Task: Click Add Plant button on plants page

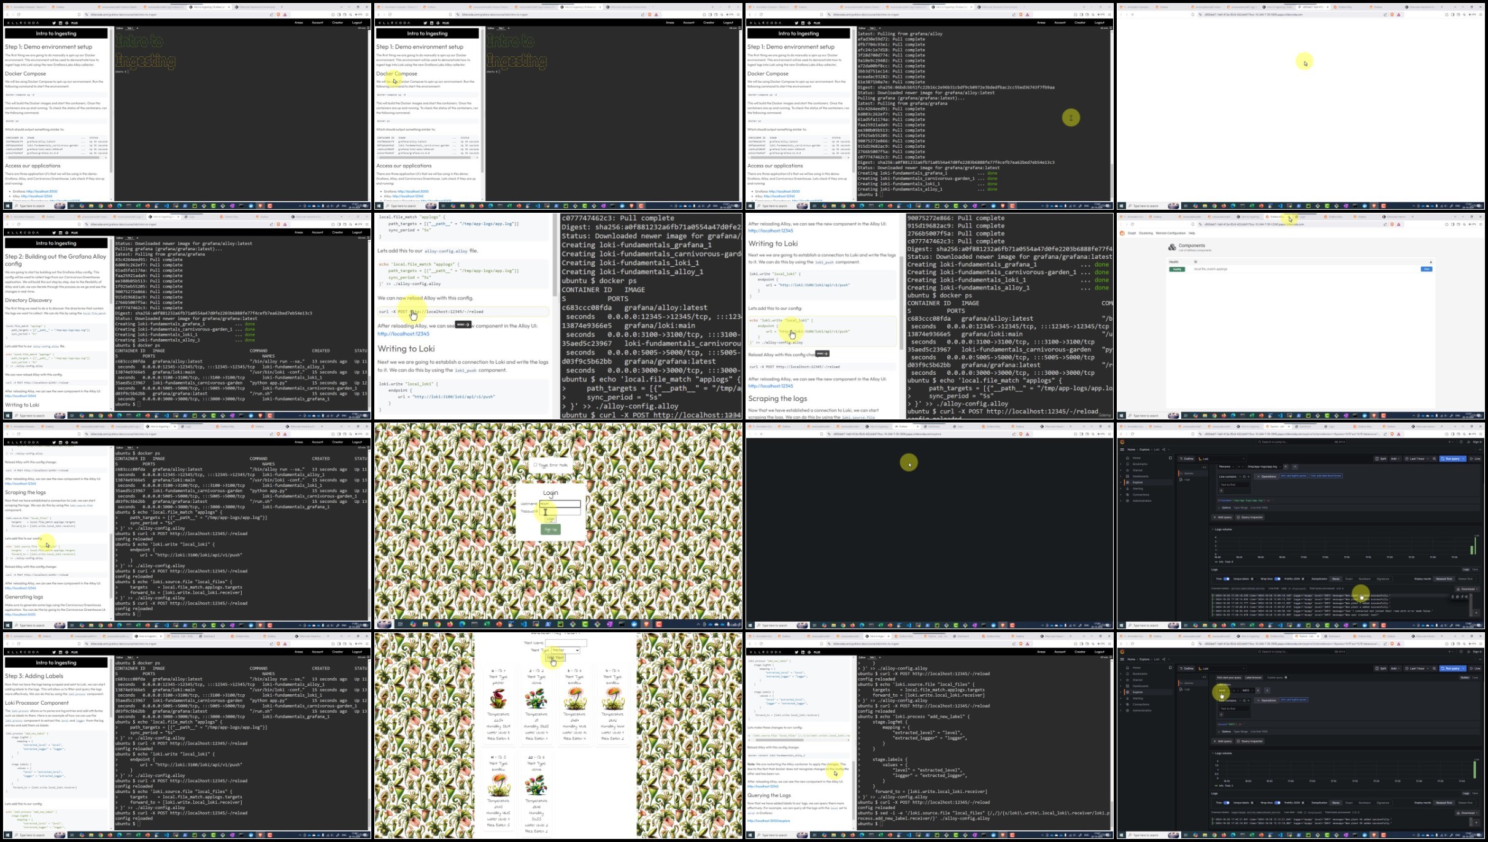Action: (x=555, y=657)
